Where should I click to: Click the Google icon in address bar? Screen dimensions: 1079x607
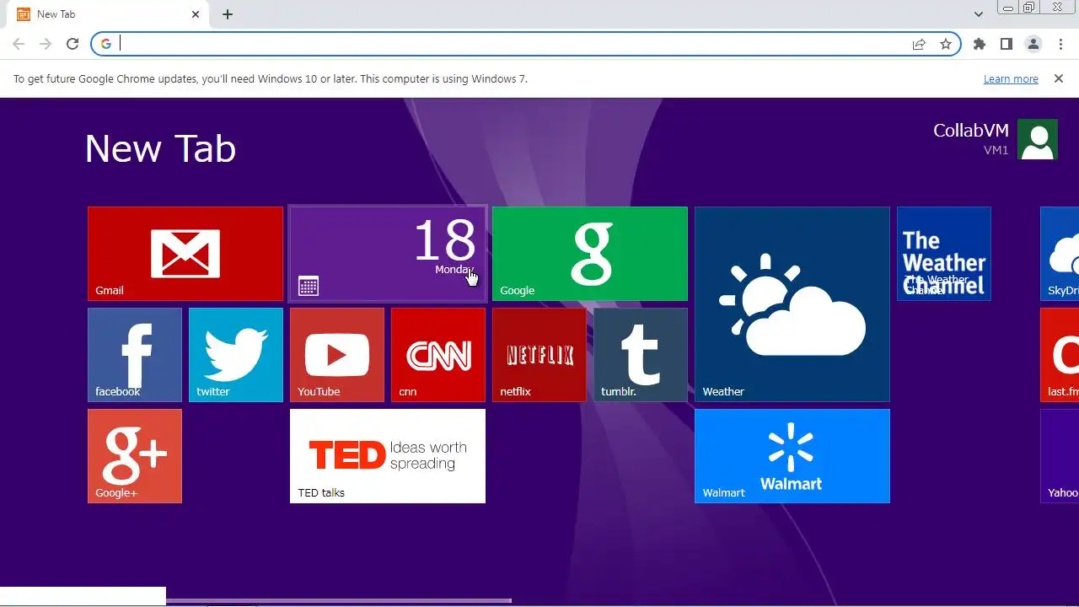(106, 44)
